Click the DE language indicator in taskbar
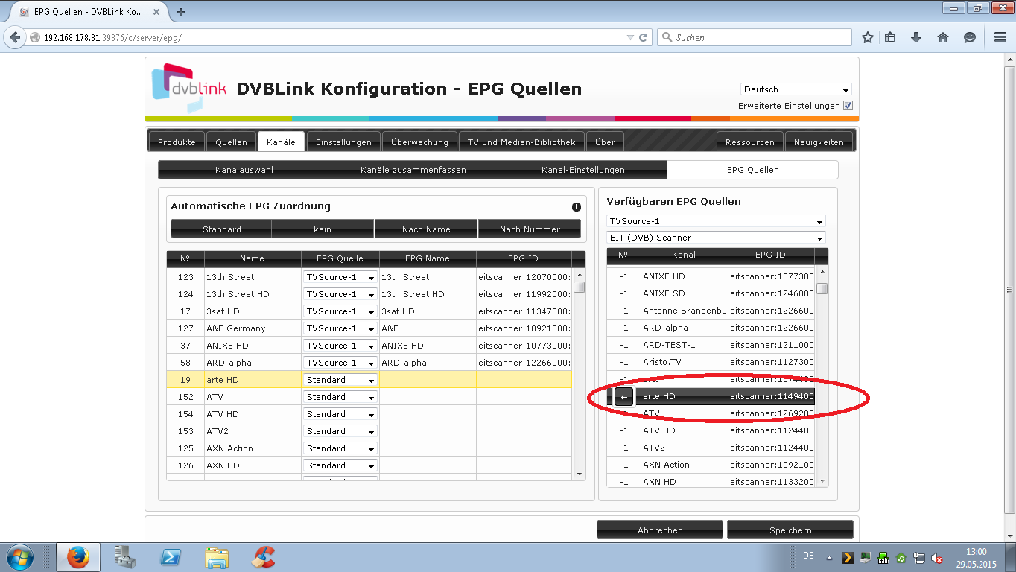1016x572 pixels. pyautogui.click(x=808, y=556)
